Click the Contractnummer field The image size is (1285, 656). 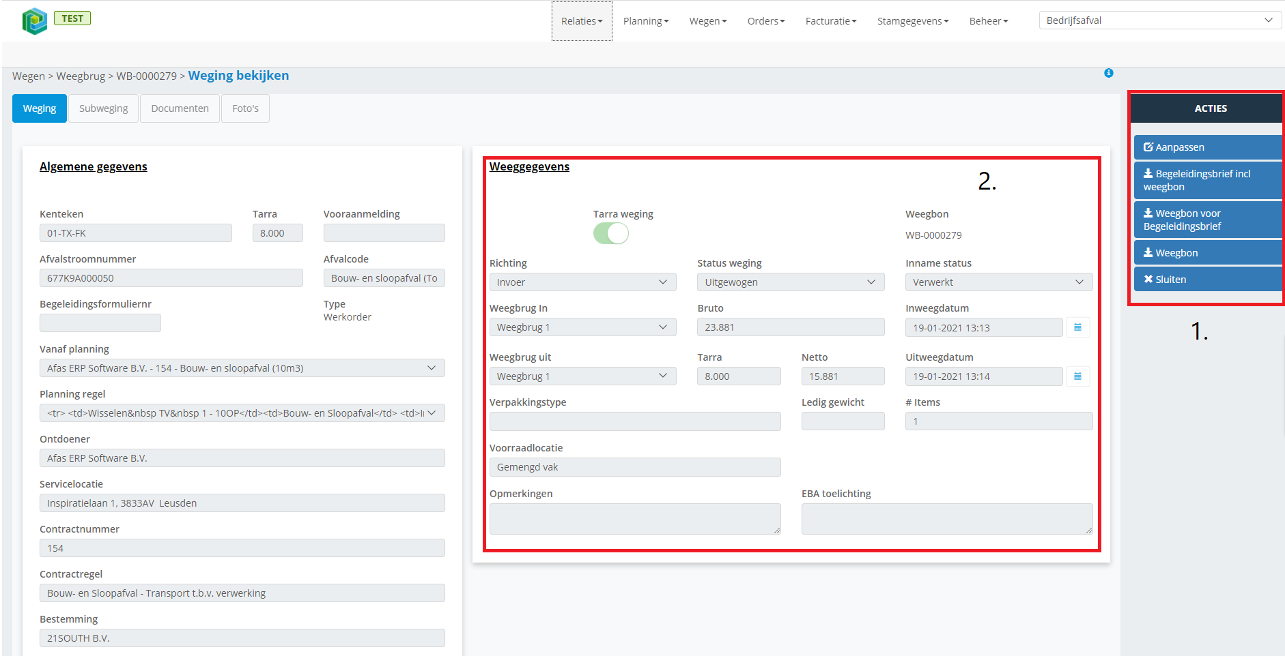tap(242, 548)
